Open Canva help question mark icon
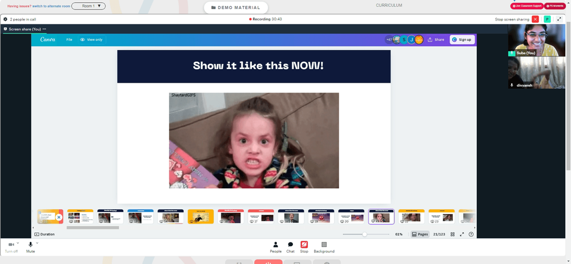The height and width of the screenshot is (264, 571). click(x=471, y=234)
